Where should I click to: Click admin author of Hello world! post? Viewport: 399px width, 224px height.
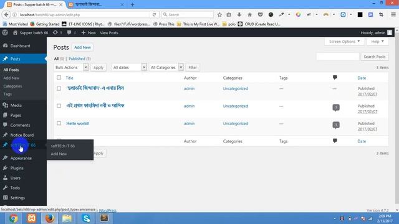click(189, 123)
